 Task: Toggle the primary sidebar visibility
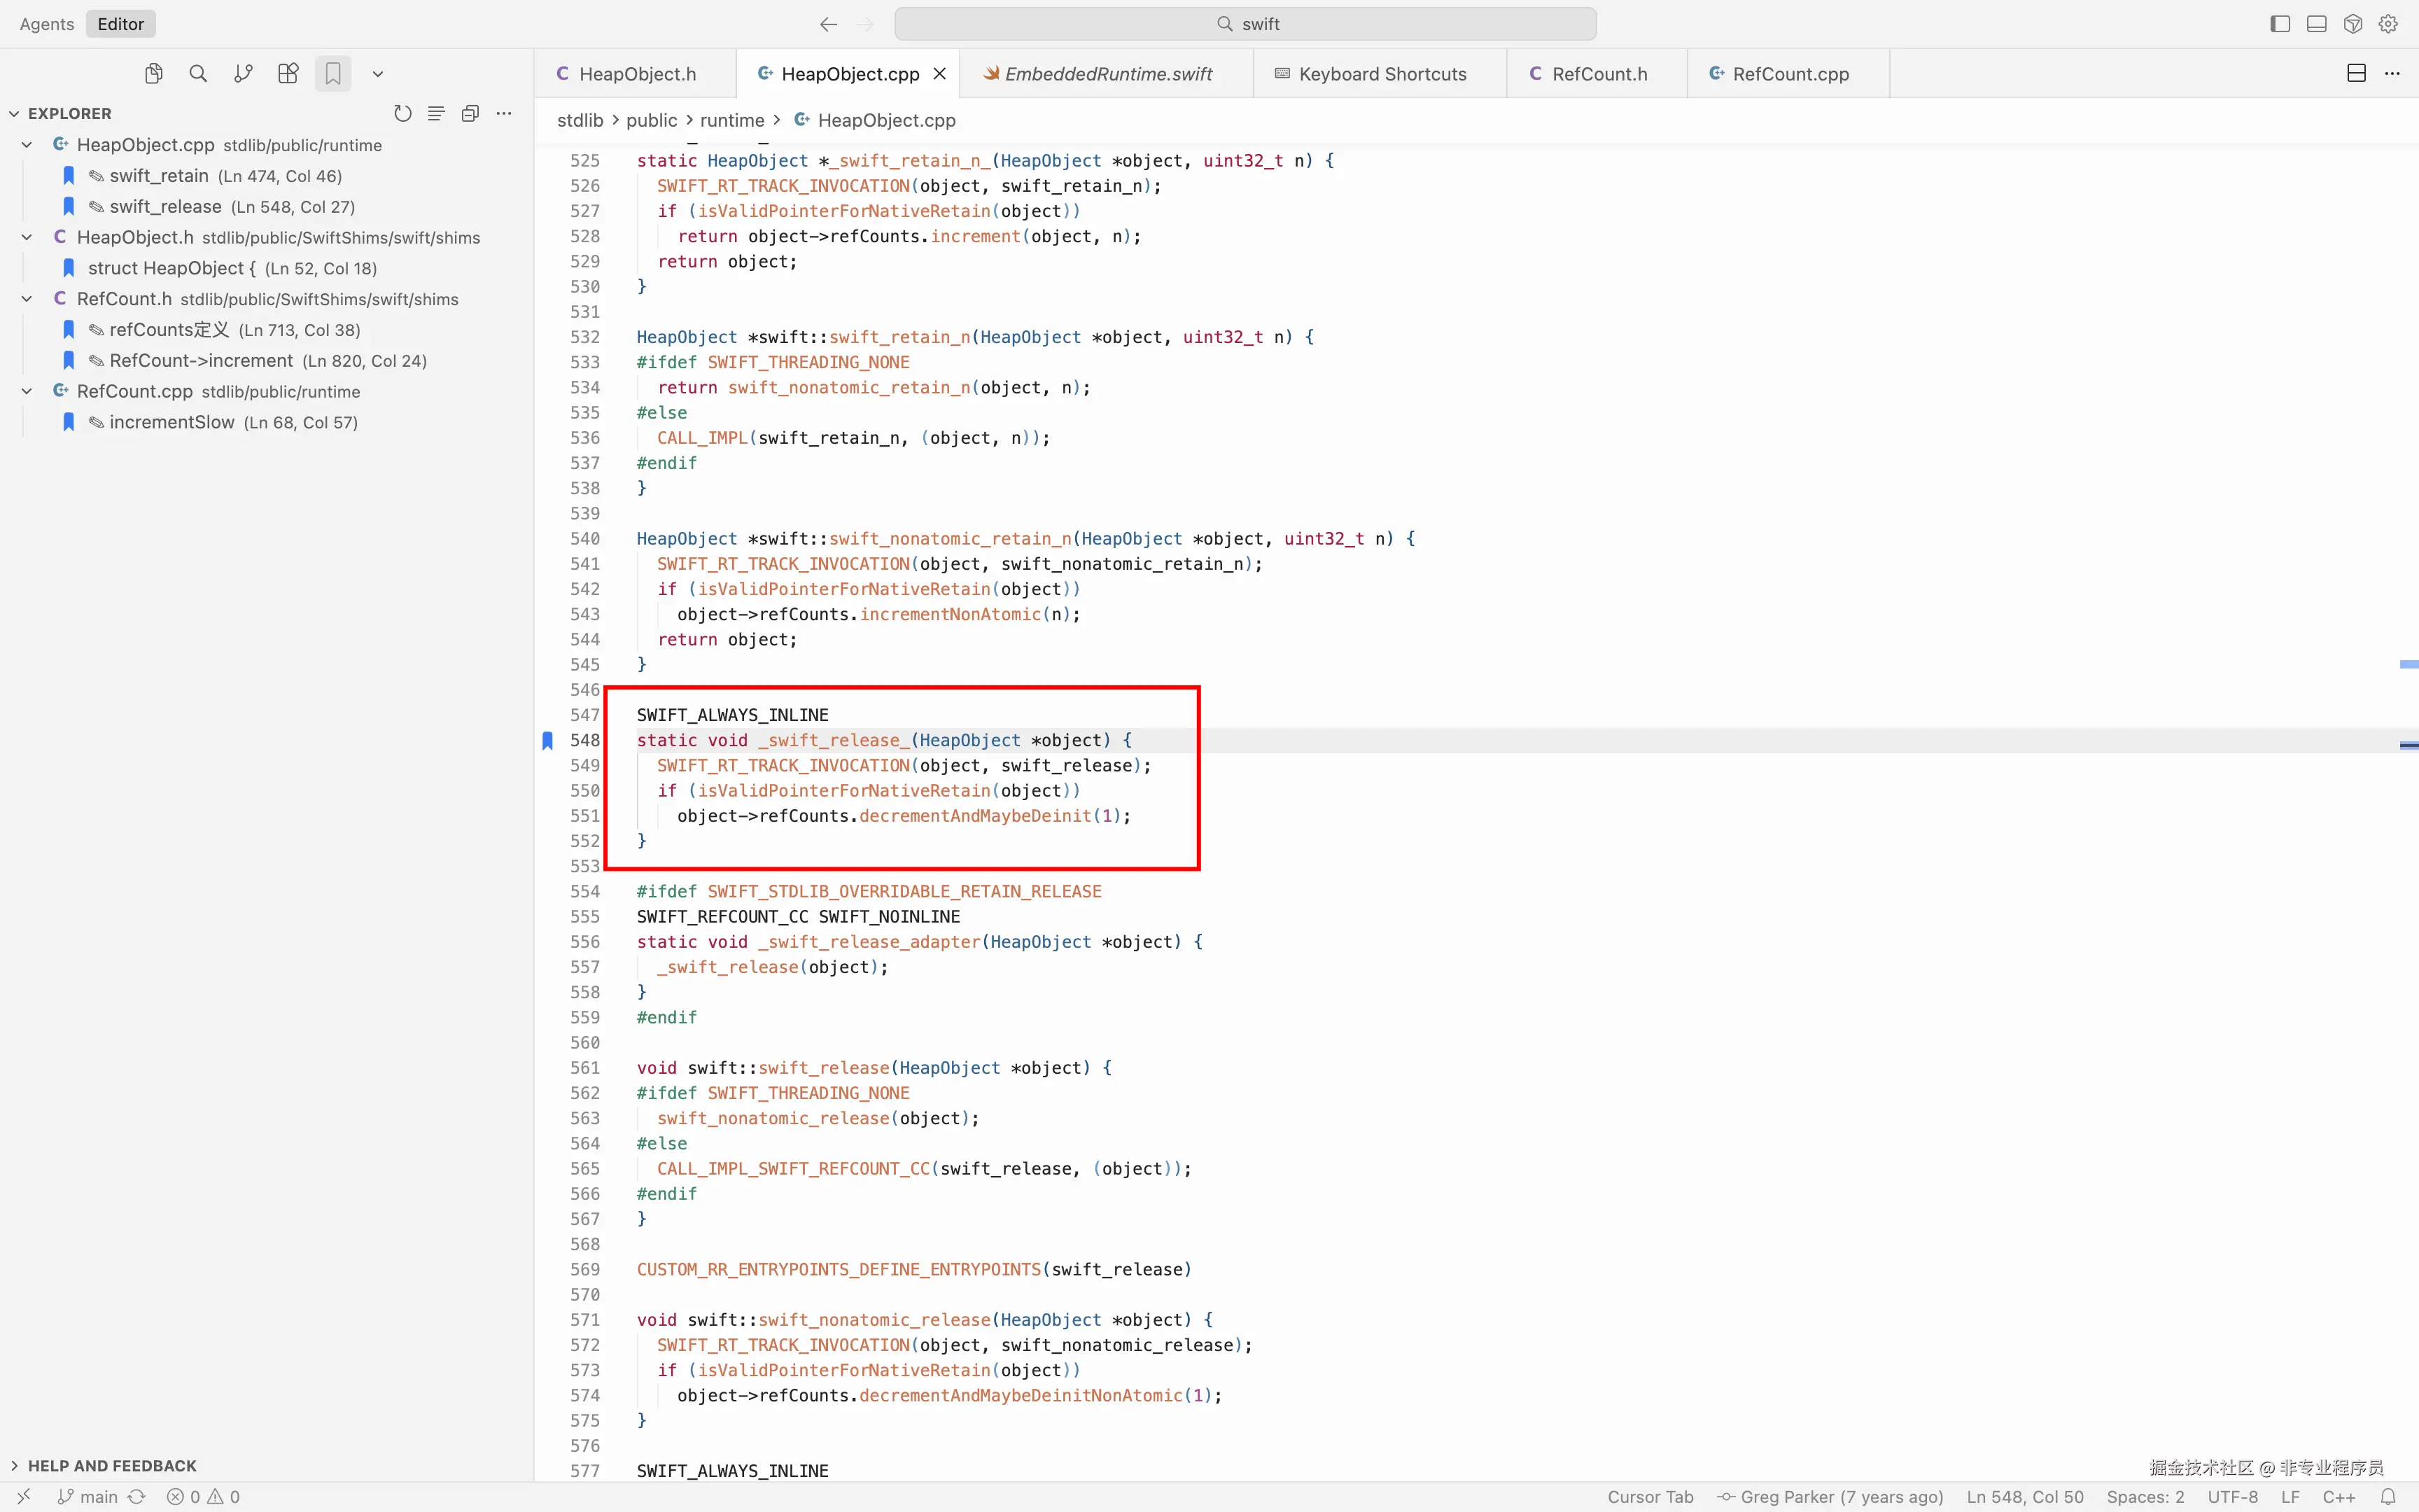(2280, 24)
